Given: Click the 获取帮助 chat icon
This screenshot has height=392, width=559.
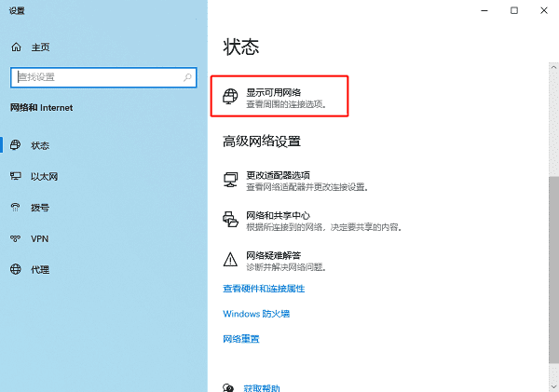Looking at the screenshot, I should point(228,387).
